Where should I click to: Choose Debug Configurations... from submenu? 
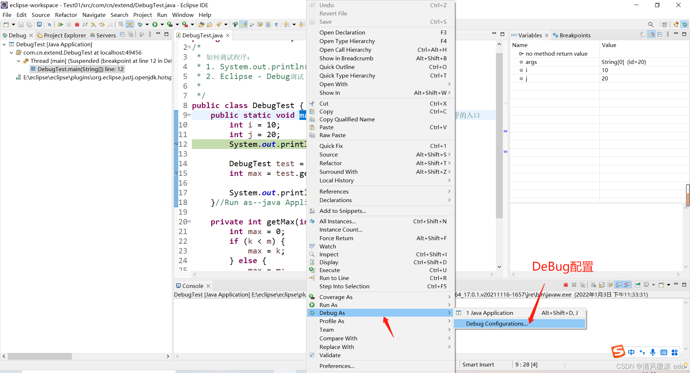point(496,323)
